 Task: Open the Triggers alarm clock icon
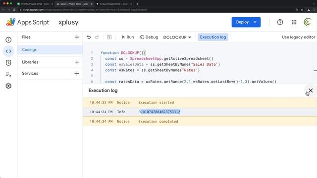tap(8, 63)
